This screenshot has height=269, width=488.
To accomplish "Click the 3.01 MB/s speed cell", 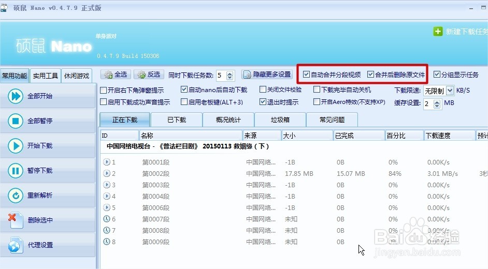I will (x=442, y=174).
